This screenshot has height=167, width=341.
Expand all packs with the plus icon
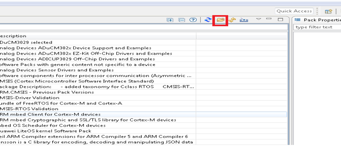coord(170,20)
